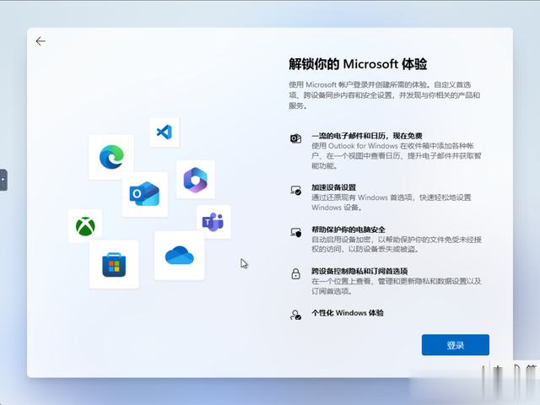Select the Microsoft Edge logo tile
The image size is (540, 405).
111,157
